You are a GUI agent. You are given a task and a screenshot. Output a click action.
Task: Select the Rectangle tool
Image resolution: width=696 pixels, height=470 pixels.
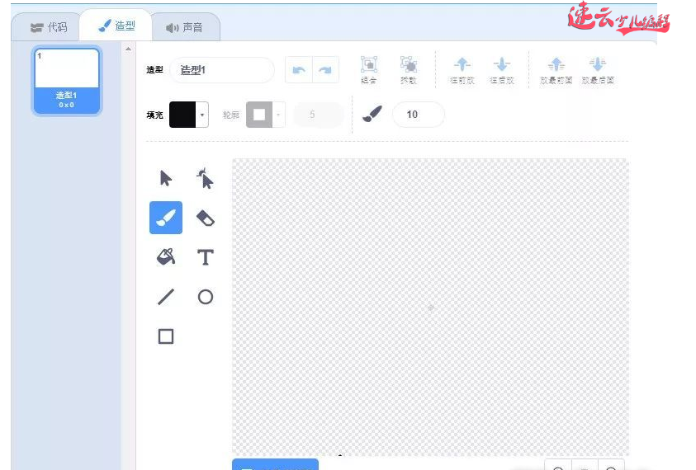(166, 336)
